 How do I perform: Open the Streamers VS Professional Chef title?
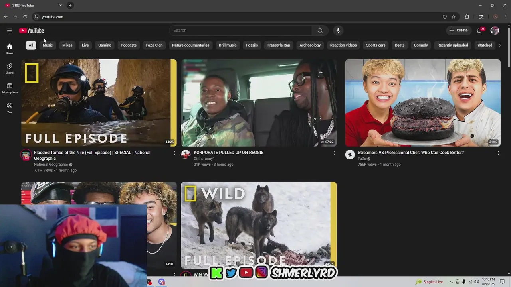pyautogui.click(x=411, y=153)
